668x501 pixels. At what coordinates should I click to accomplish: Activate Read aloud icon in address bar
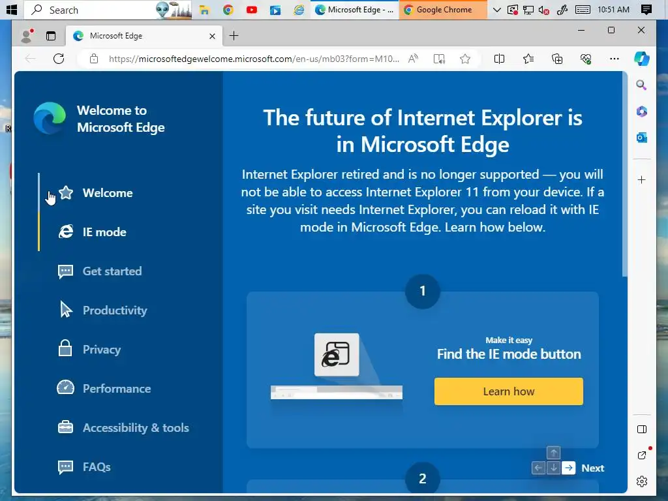pos(413,59)
